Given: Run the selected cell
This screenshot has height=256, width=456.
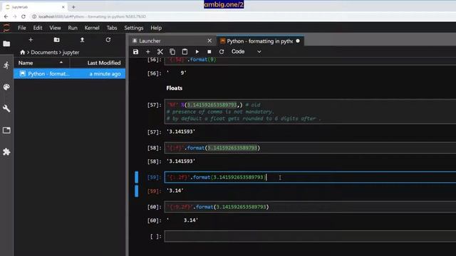Looking at the screenshot, I should [x=197, y=52].
